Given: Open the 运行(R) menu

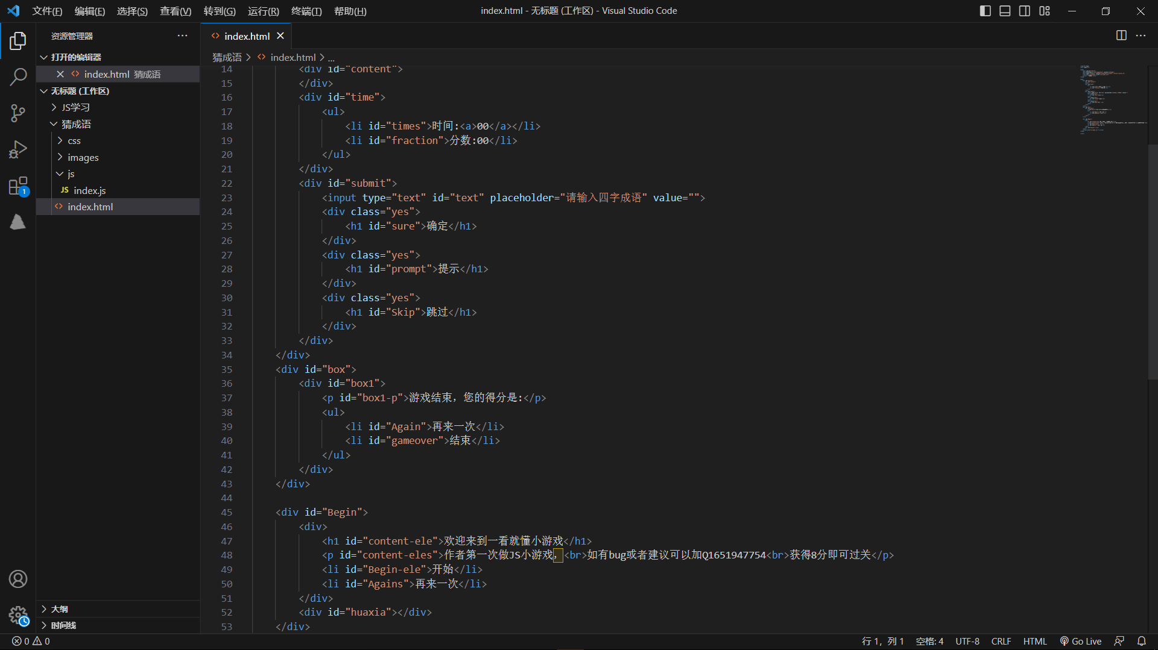Looking at the screenshot, I should [x=263, y=11].
